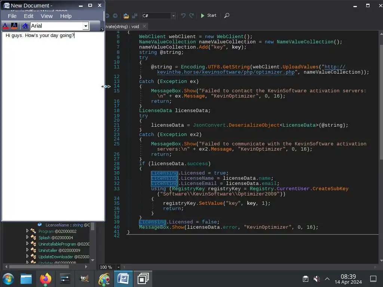
Task: Launch Firefox from the taskbar
Action: [45, 279]
